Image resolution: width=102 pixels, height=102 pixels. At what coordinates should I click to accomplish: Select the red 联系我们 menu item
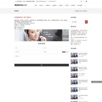pos(61,5)
